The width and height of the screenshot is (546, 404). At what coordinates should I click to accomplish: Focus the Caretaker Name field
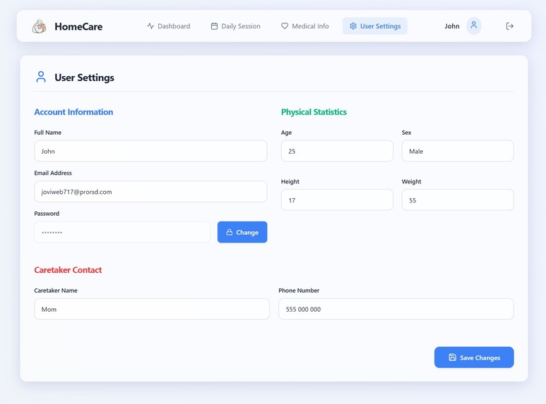point(152,309)
